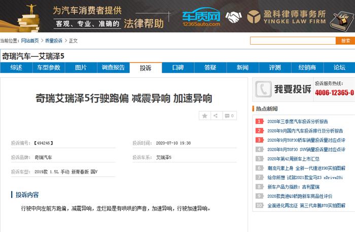Click the complaint number 【494246】

43,143
